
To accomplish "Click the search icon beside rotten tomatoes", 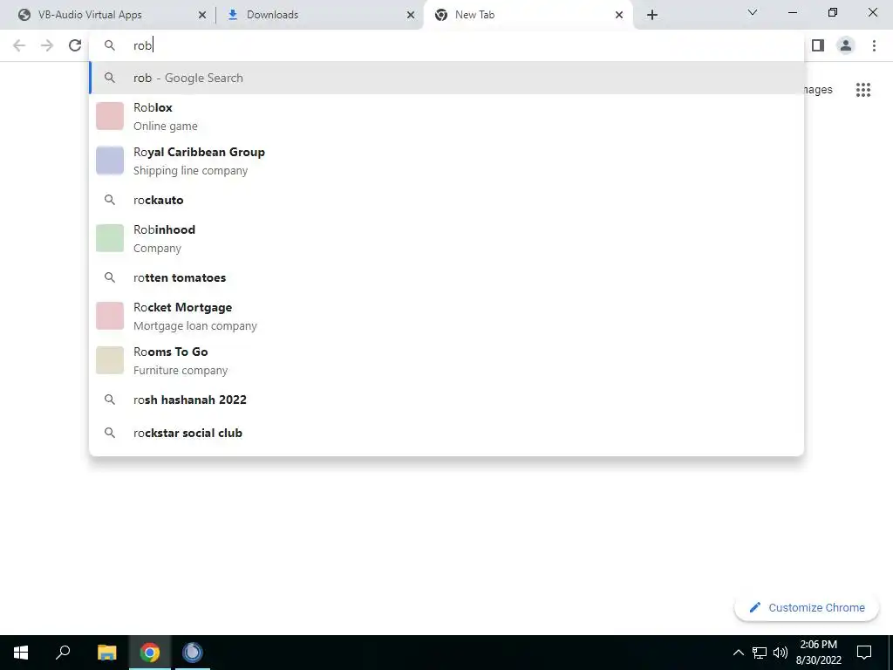I will tap(110, 277).
